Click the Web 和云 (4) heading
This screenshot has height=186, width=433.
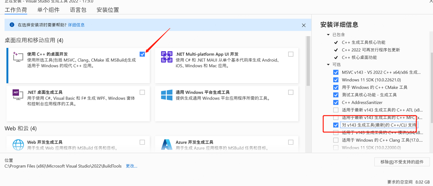[x=21, y=128]
